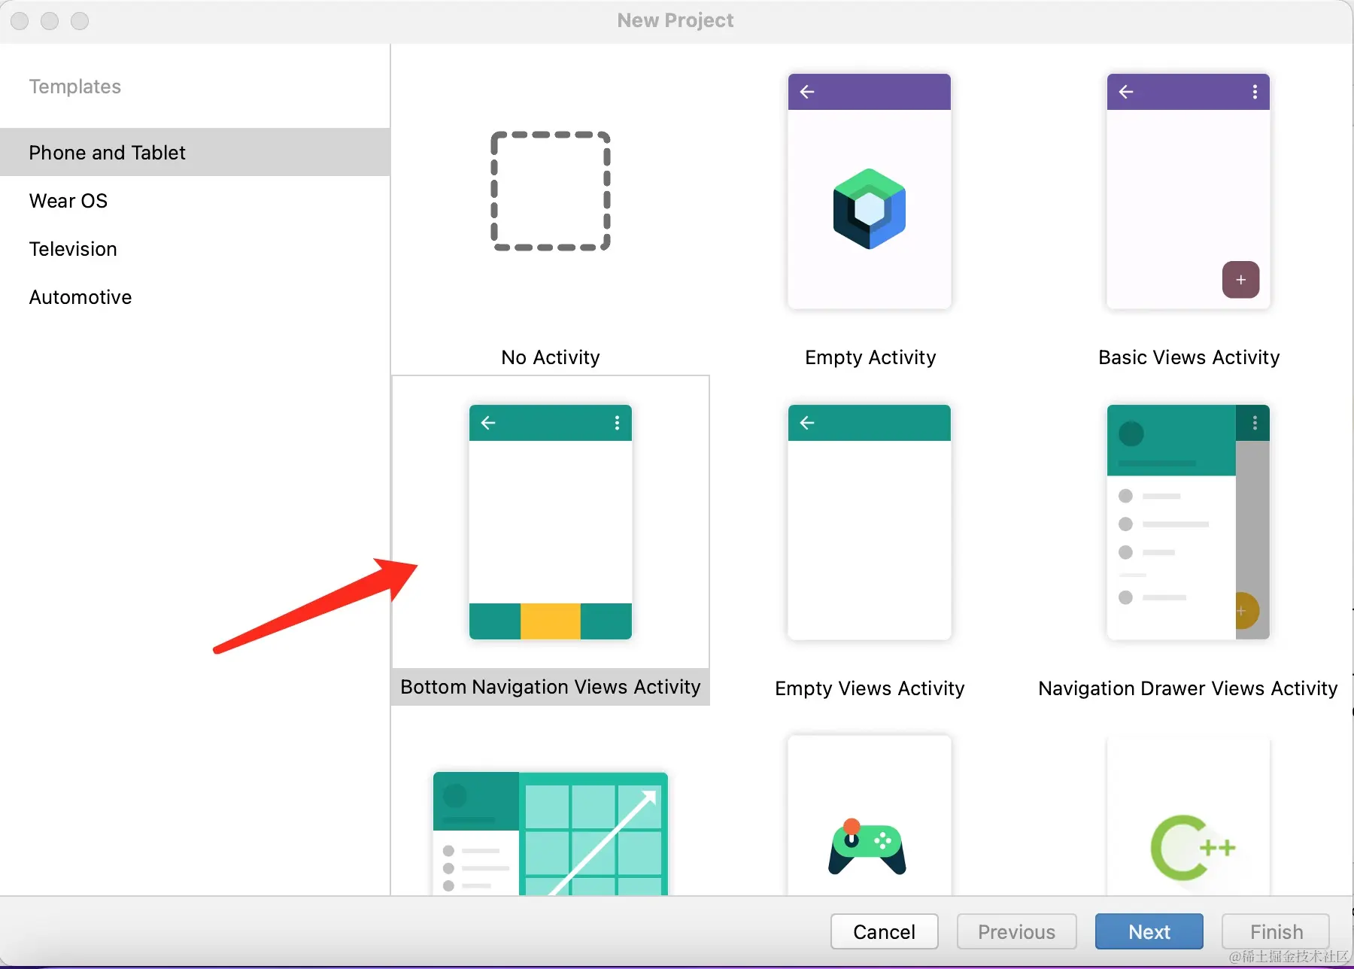
Task: Select Phone and Tablet template category
Action: [195, 152]
